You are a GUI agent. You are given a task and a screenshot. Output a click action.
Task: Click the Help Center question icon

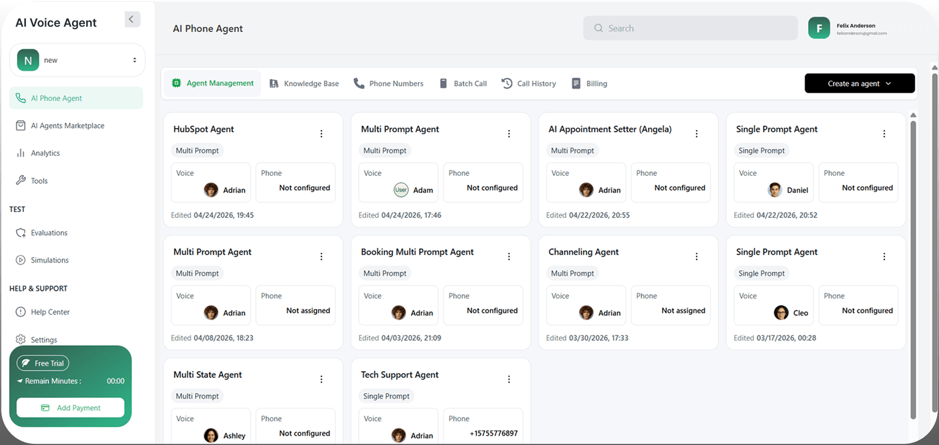(x=20, y=312)
